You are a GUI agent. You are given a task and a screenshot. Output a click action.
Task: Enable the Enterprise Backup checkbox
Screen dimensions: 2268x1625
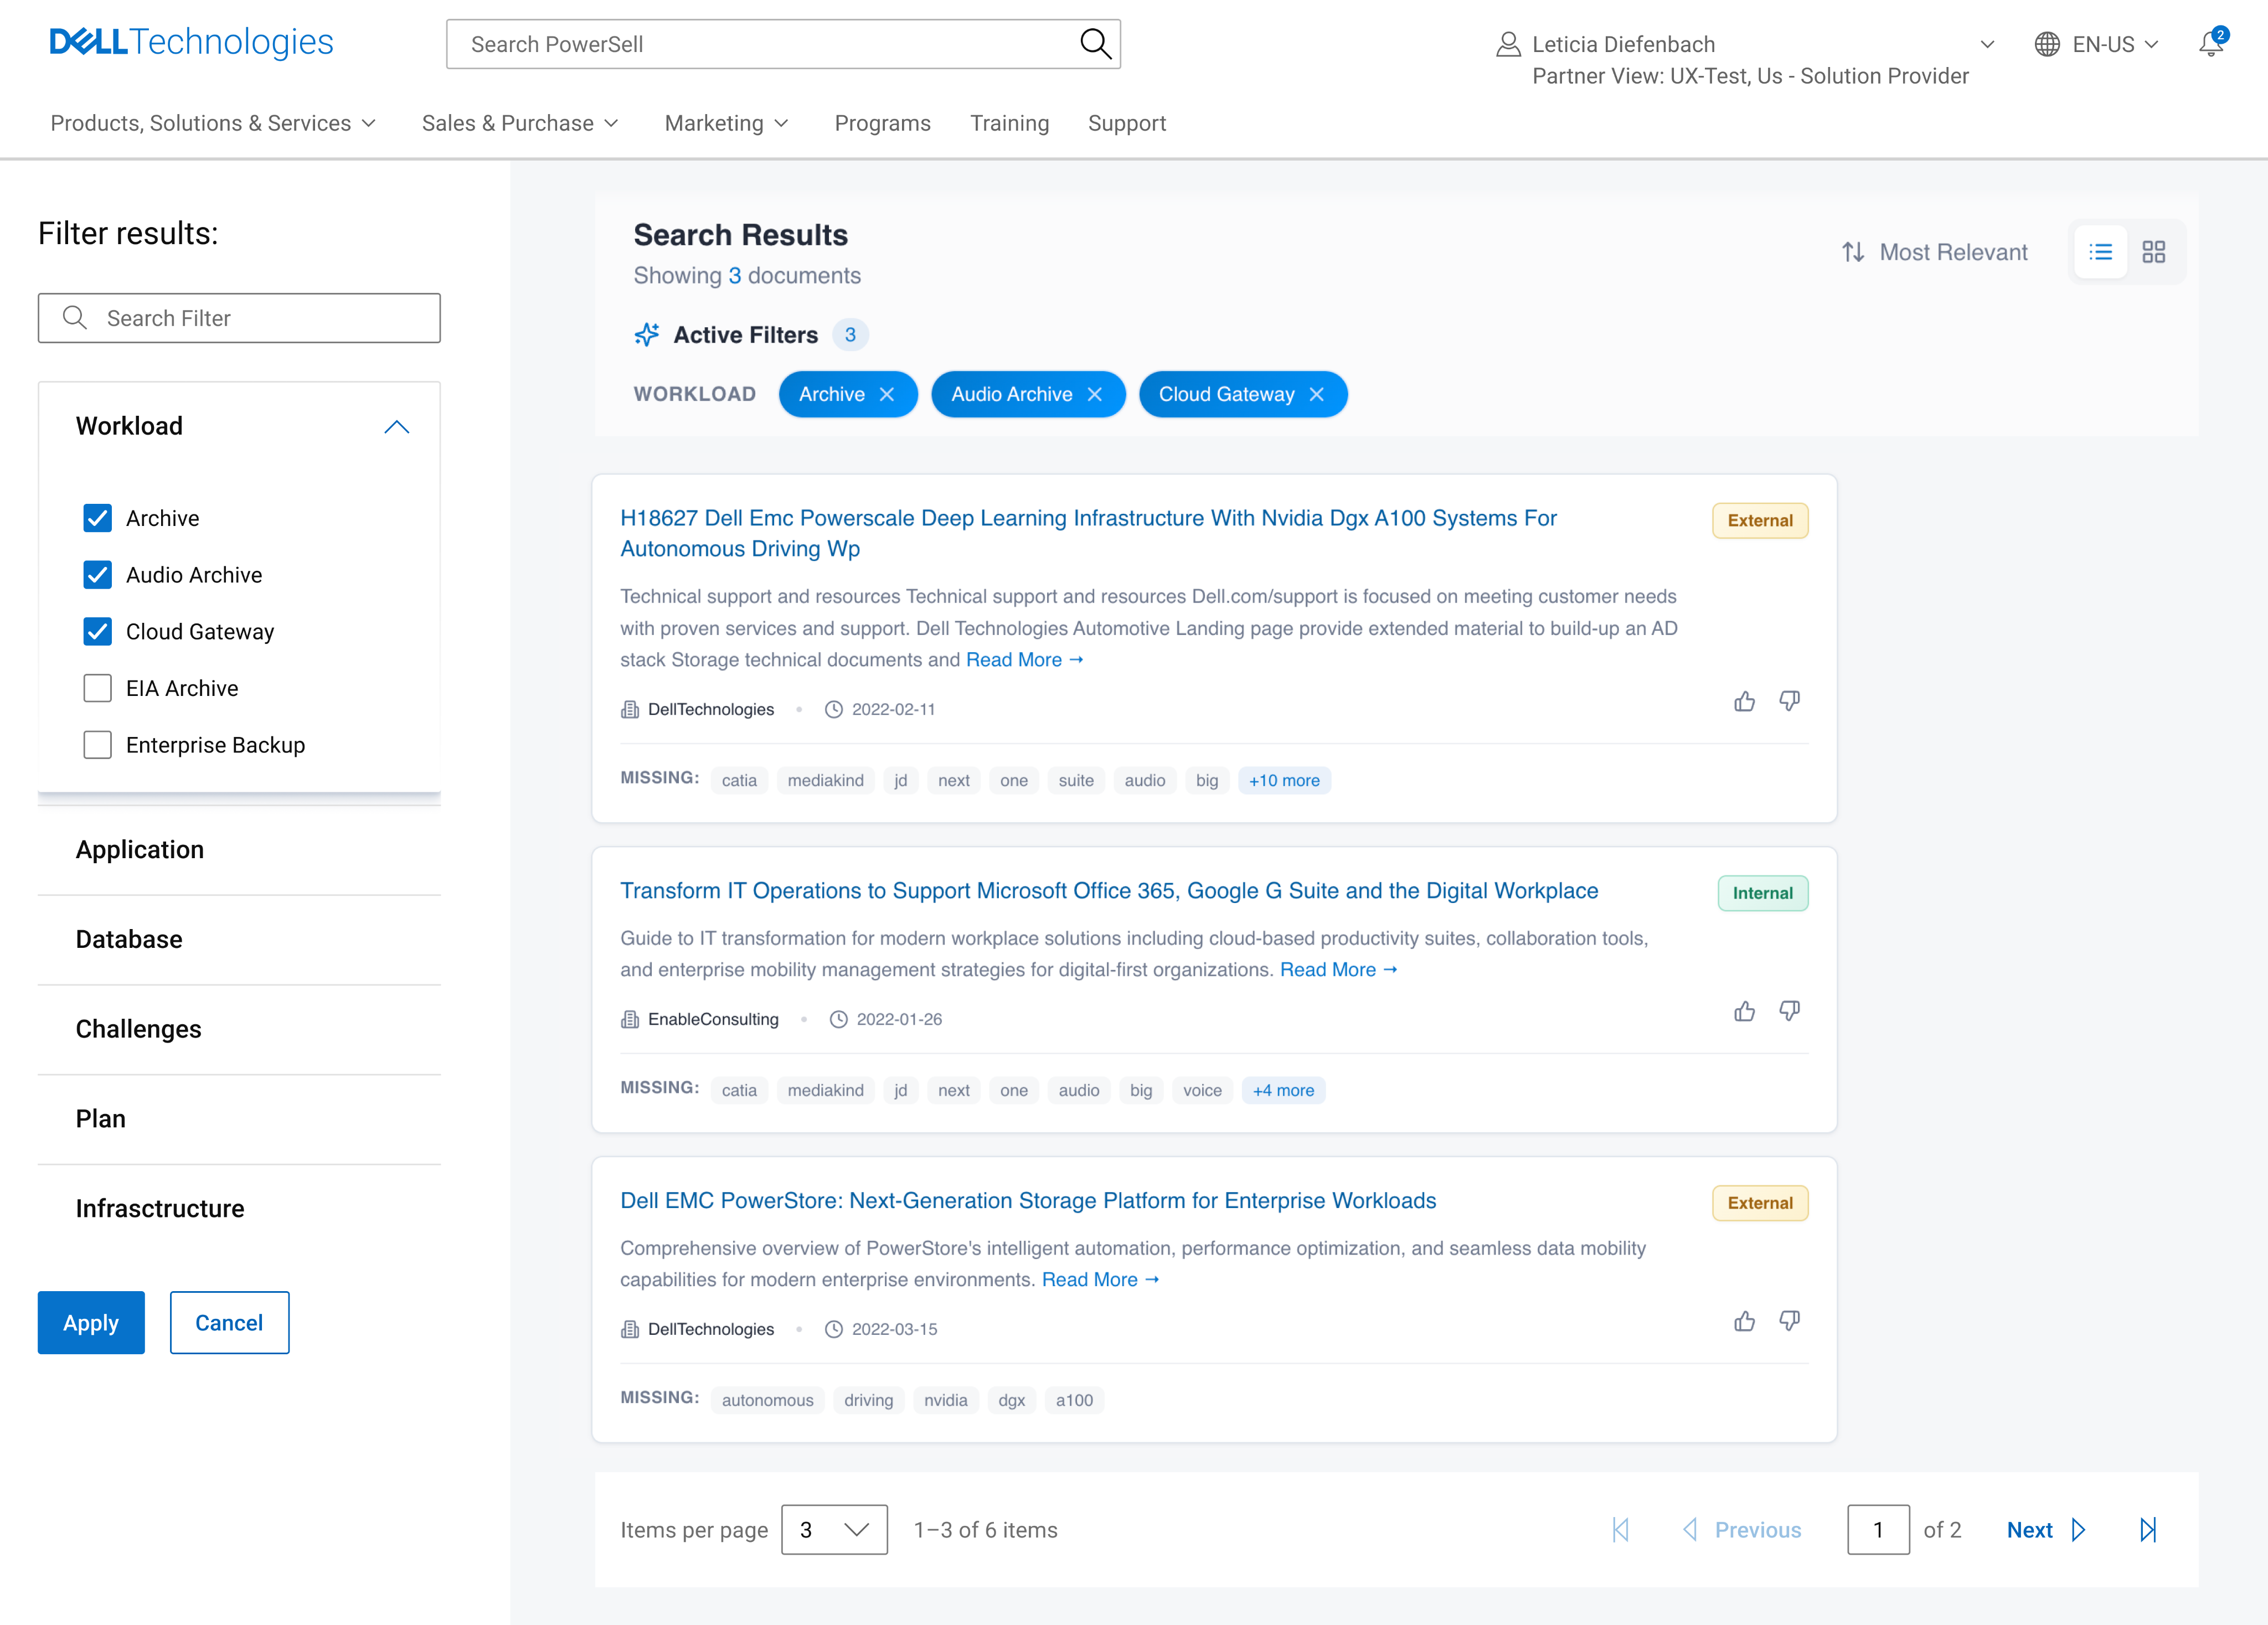(97, 745)
